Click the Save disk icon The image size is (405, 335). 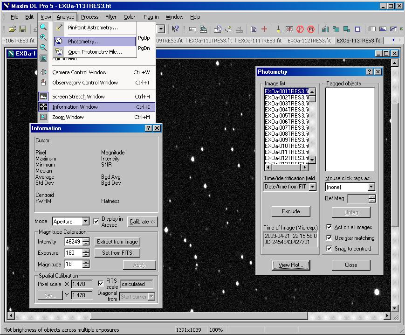23,29
